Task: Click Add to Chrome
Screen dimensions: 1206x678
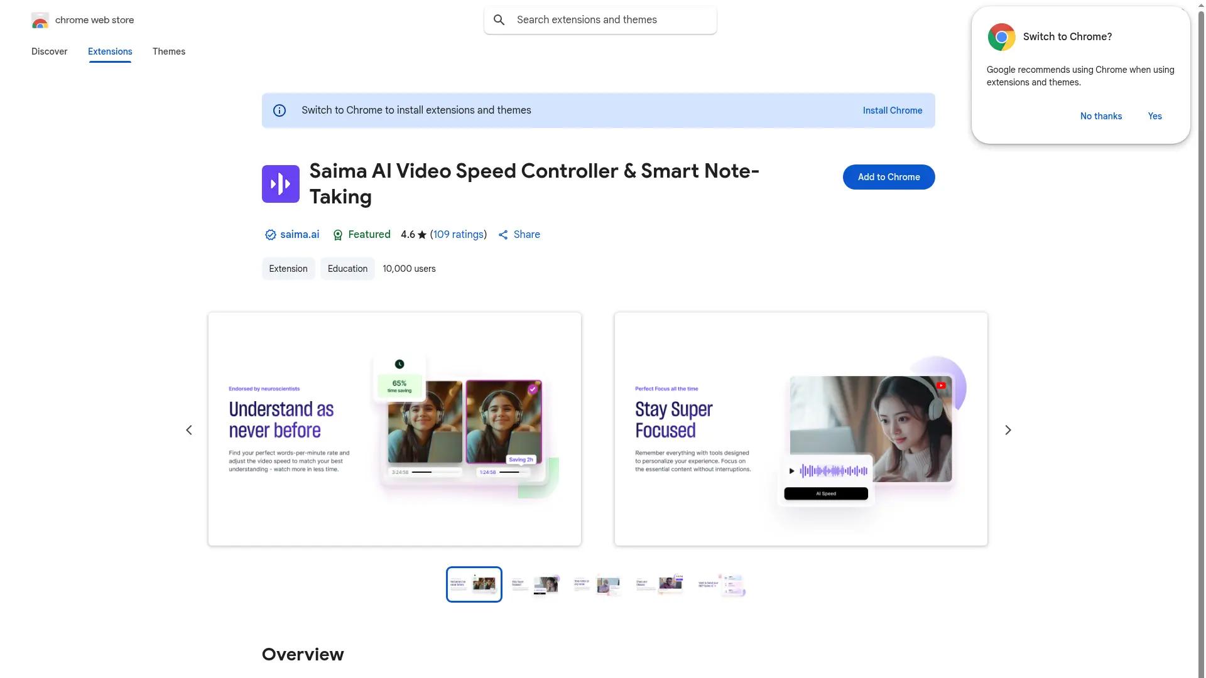Action: click(x=888, y=176)
